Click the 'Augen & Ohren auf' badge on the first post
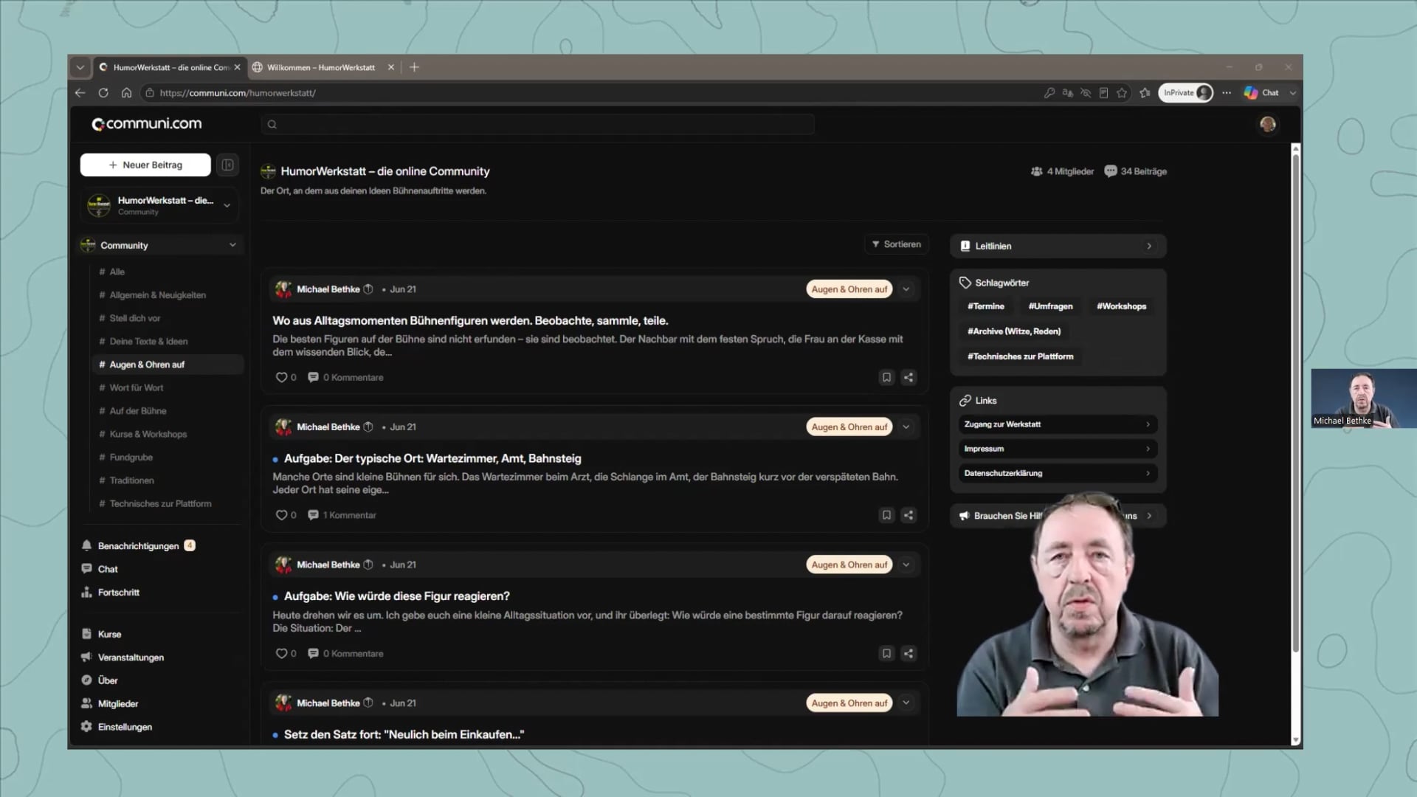 click(x=849, y=289)
